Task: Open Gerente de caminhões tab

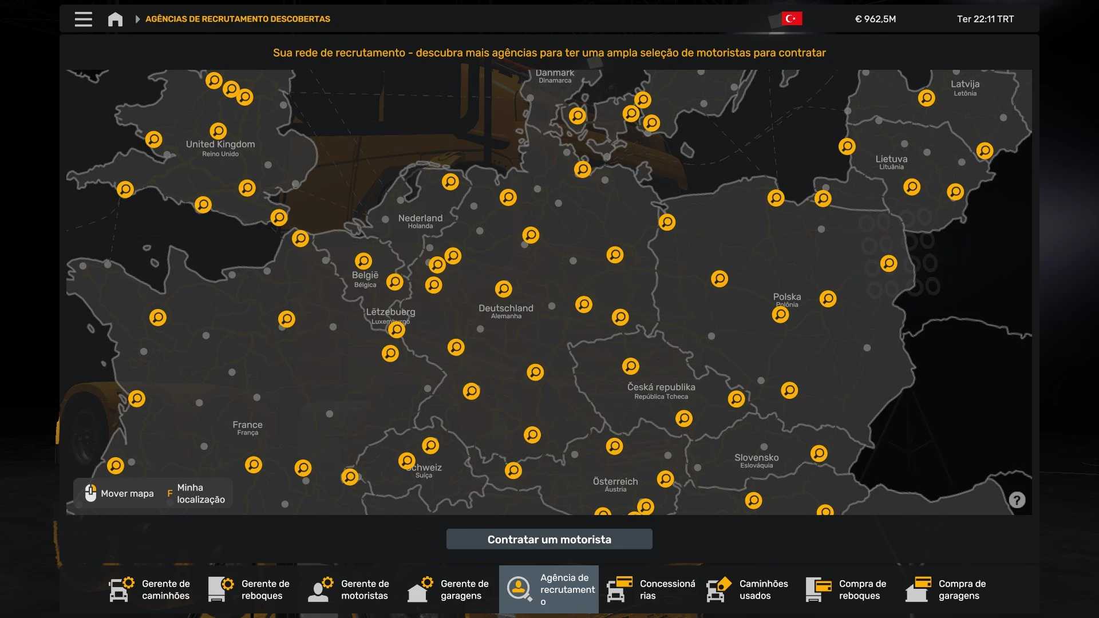Action: 150,589
